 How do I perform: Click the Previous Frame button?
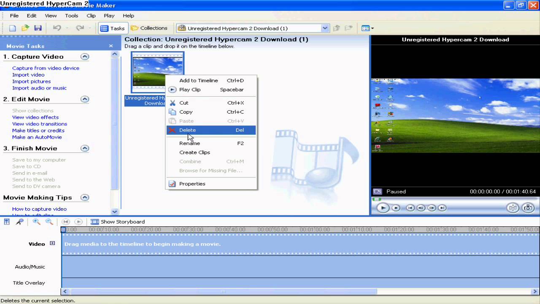click(421, 208)
